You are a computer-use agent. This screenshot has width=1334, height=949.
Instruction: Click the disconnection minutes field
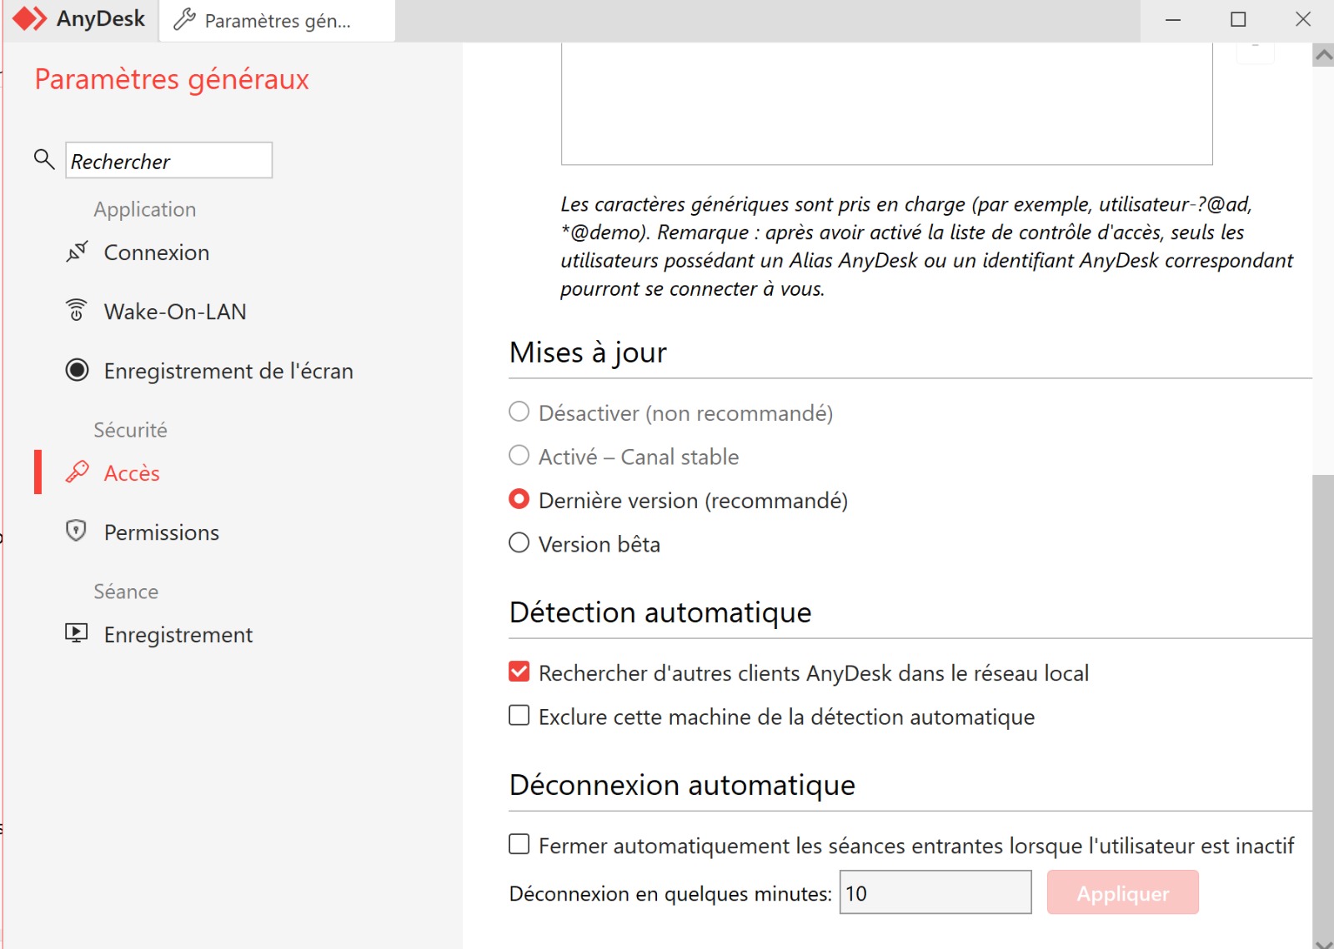(935, 892)
